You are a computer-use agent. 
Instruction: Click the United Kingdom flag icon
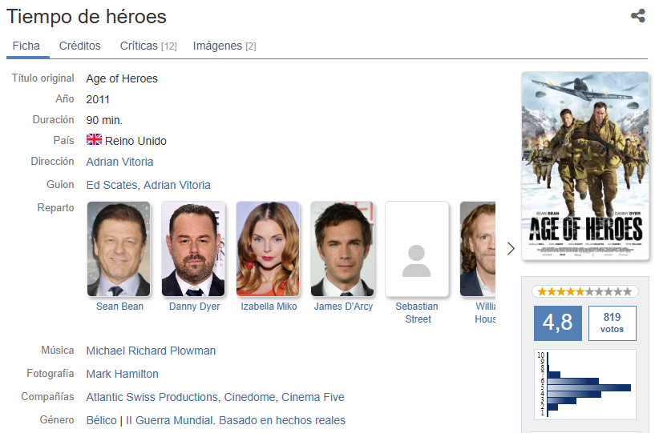pos(94,139)
